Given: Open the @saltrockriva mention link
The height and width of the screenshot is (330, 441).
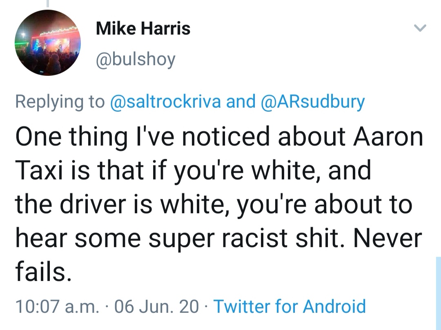Looking at the screenshot, I should (x=166, y=102).
